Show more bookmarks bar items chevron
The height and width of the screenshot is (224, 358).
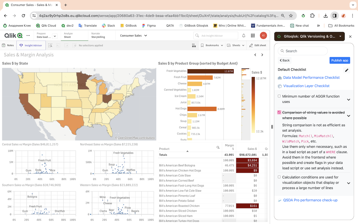(318, 25)
